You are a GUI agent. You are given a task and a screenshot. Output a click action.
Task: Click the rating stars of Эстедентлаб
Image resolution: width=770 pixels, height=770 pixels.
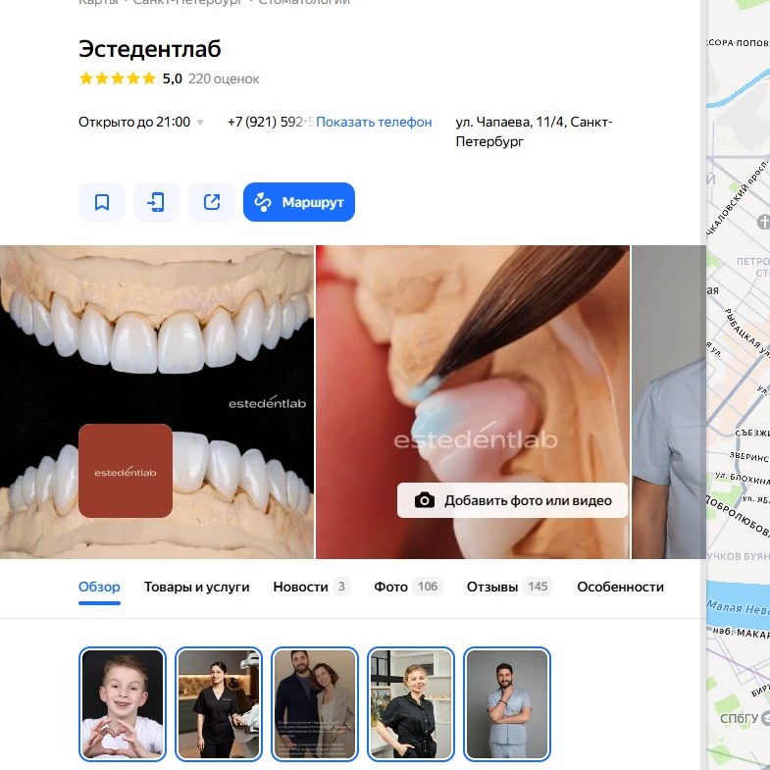pyautogui.click(x=118, y=78)
